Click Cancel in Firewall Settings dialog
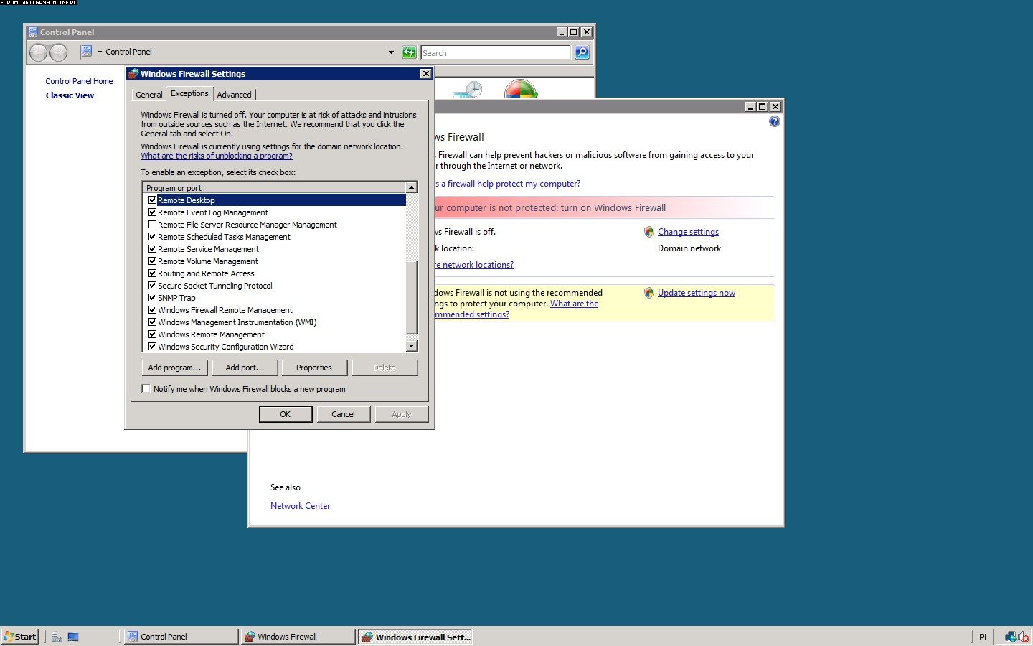1033x646 pixels. click(343, 414)
